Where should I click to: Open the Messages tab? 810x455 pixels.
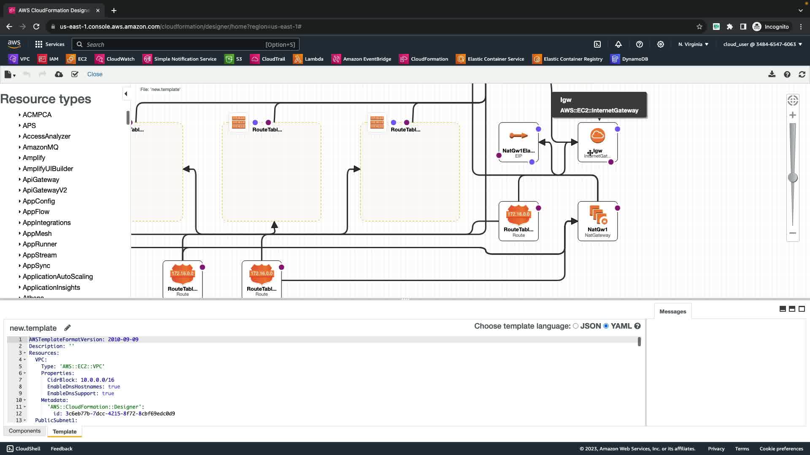coord(672,312)
